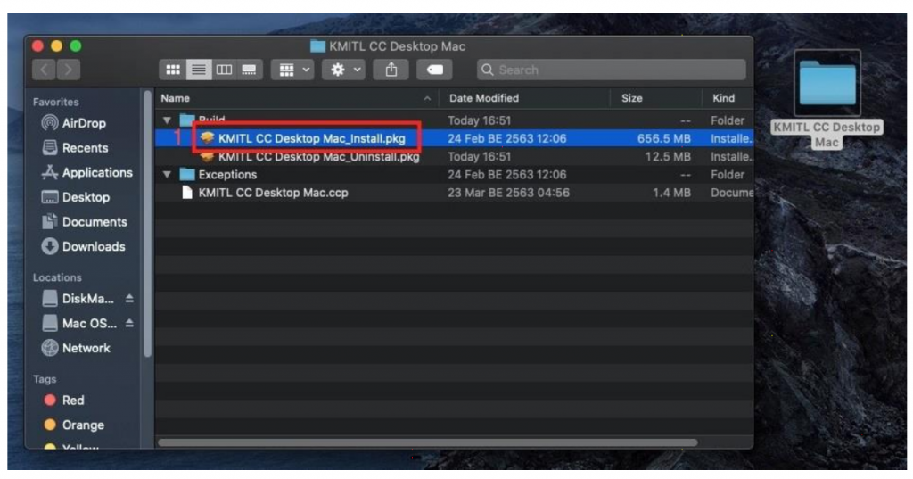This screenshot has height=479, width=913.
Task: Eject the DiskMa... volume in sidebar
Action: tap(129, 299)
